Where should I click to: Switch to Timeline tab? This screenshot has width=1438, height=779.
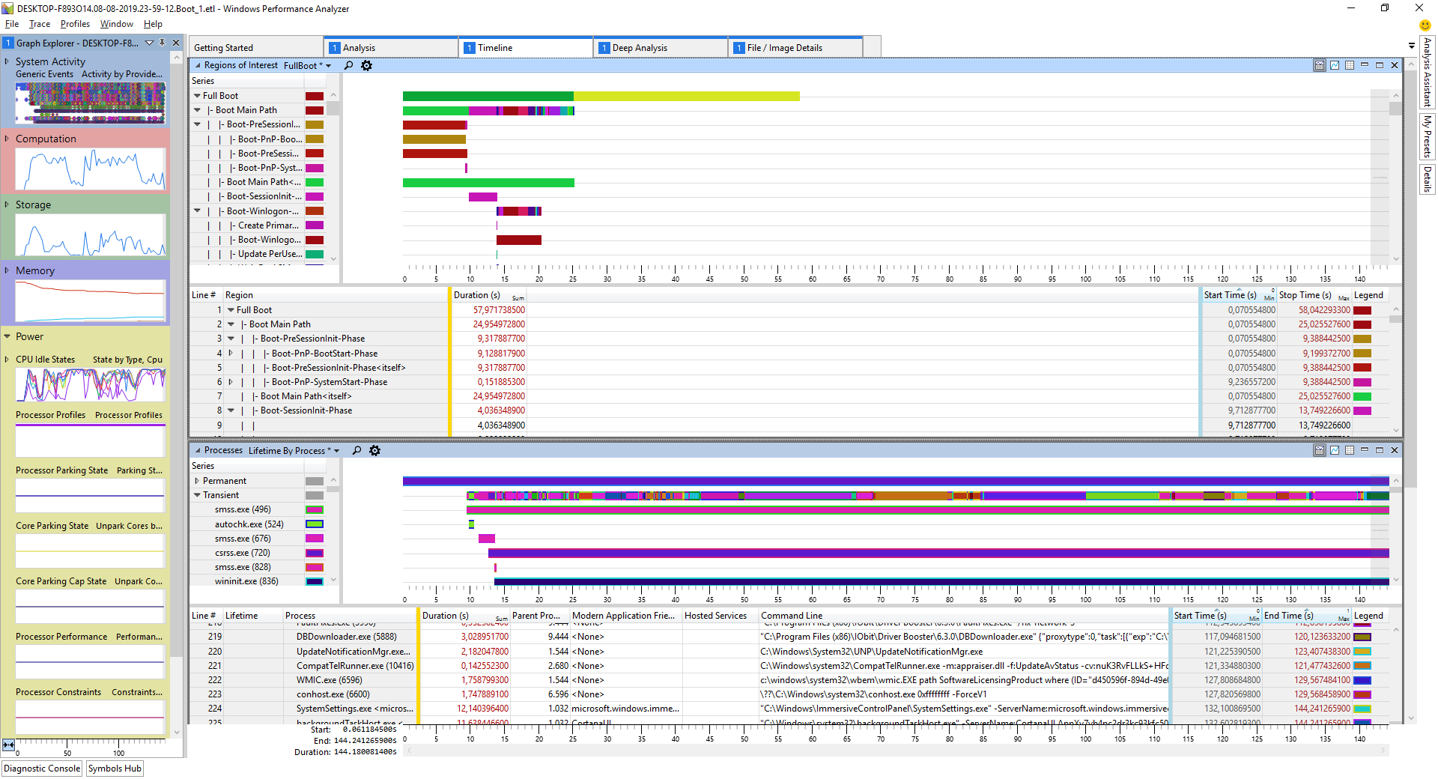525,47
